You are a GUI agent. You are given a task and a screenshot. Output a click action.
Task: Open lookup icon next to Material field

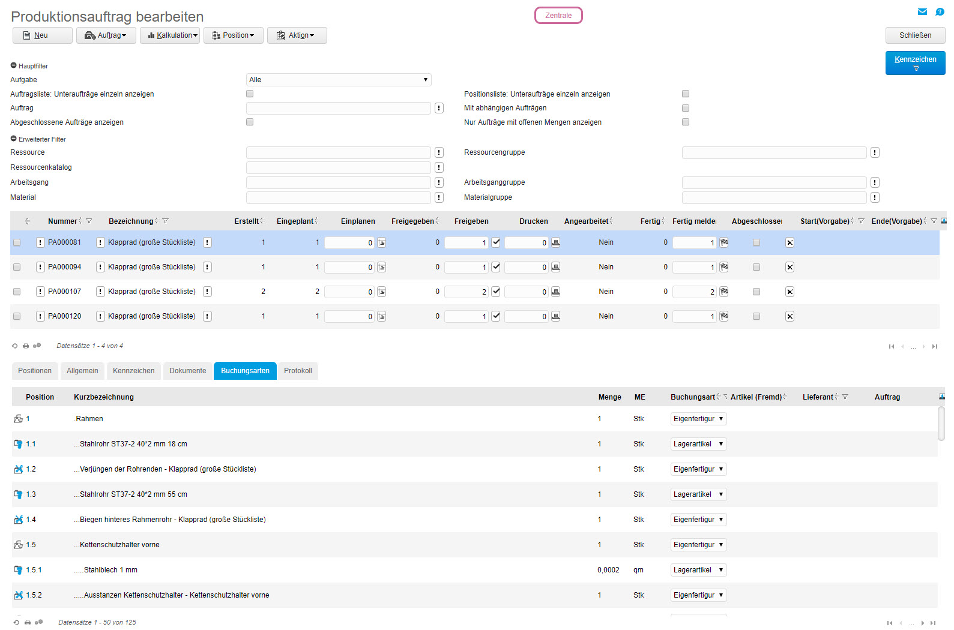(439, 197)
